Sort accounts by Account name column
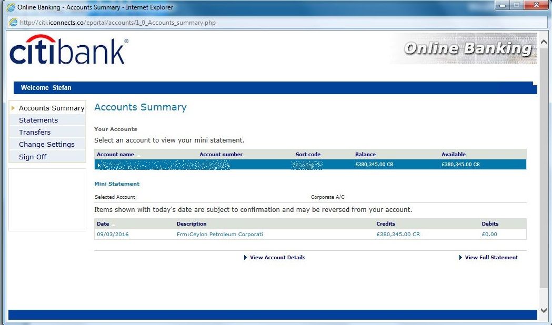The image size is (552, 325). (x=115, y=155)
